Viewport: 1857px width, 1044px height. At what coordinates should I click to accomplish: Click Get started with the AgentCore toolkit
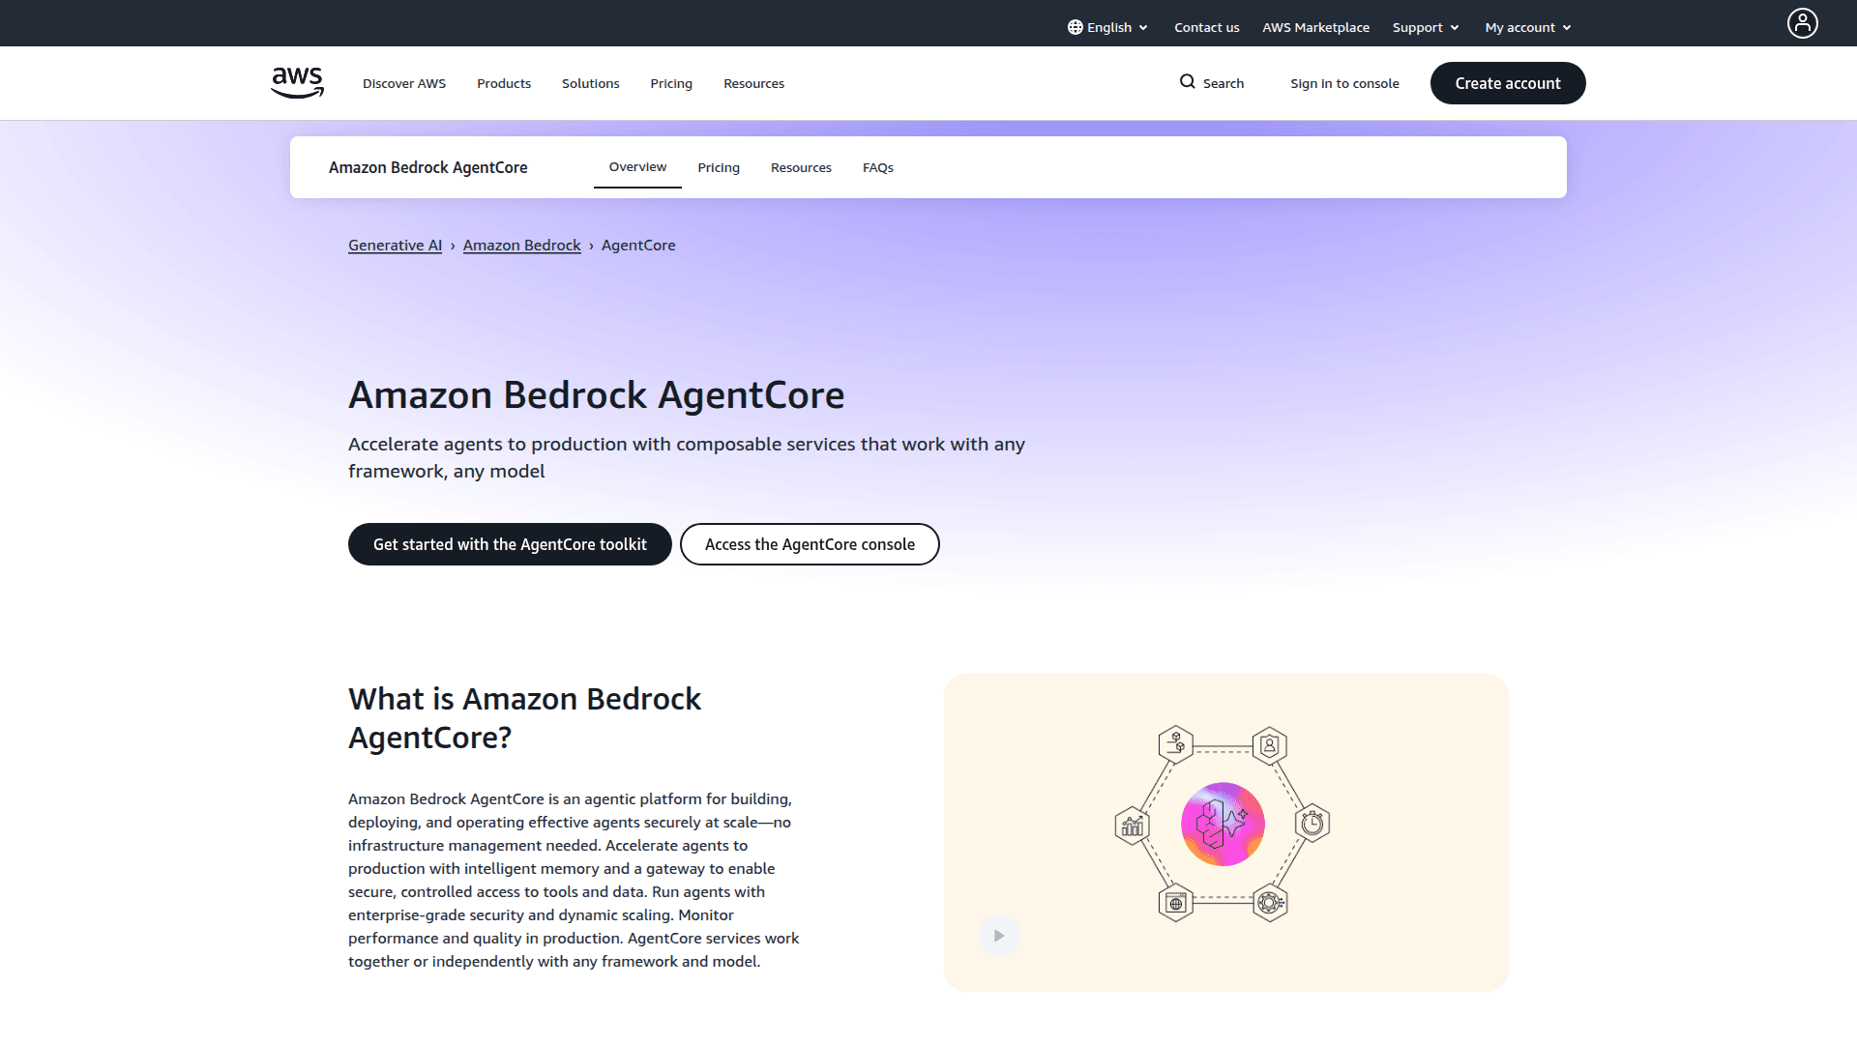point(510,543)
